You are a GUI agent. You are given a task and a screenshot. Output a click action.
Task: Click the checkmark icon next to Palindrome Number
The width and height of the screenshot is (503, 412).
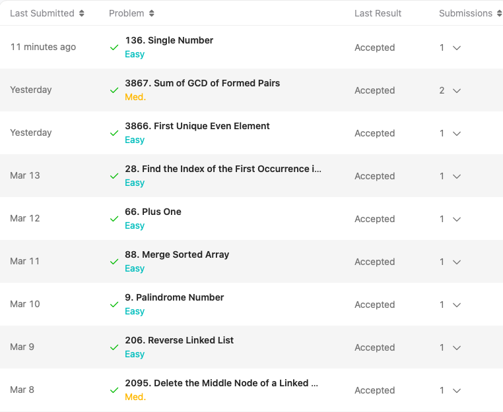pyautogui.click(x=114, y=305)
